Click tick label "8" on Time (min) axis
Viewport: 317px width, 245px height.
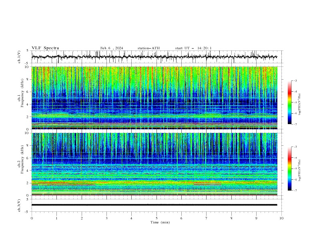231,218
